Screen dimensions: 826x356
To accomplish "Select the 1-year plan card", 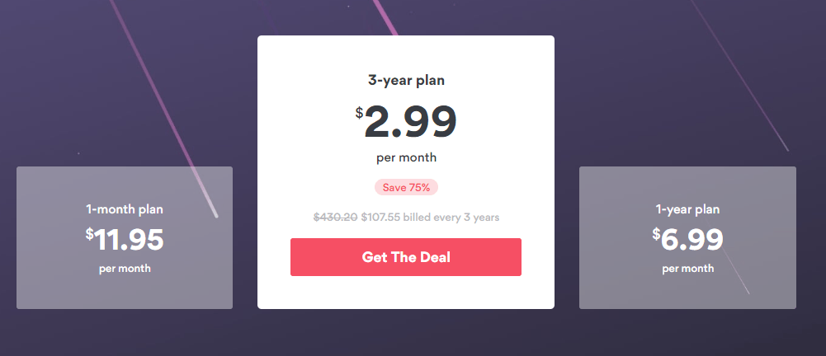I will point(687,237).
